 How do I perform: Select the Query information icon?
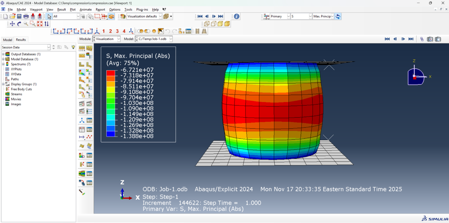(236, 16)
